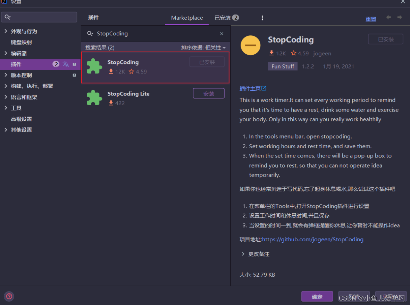410x305 pixels.
Task: Click the 安装 button for StopCoding Lite
Action: [209, 93]
